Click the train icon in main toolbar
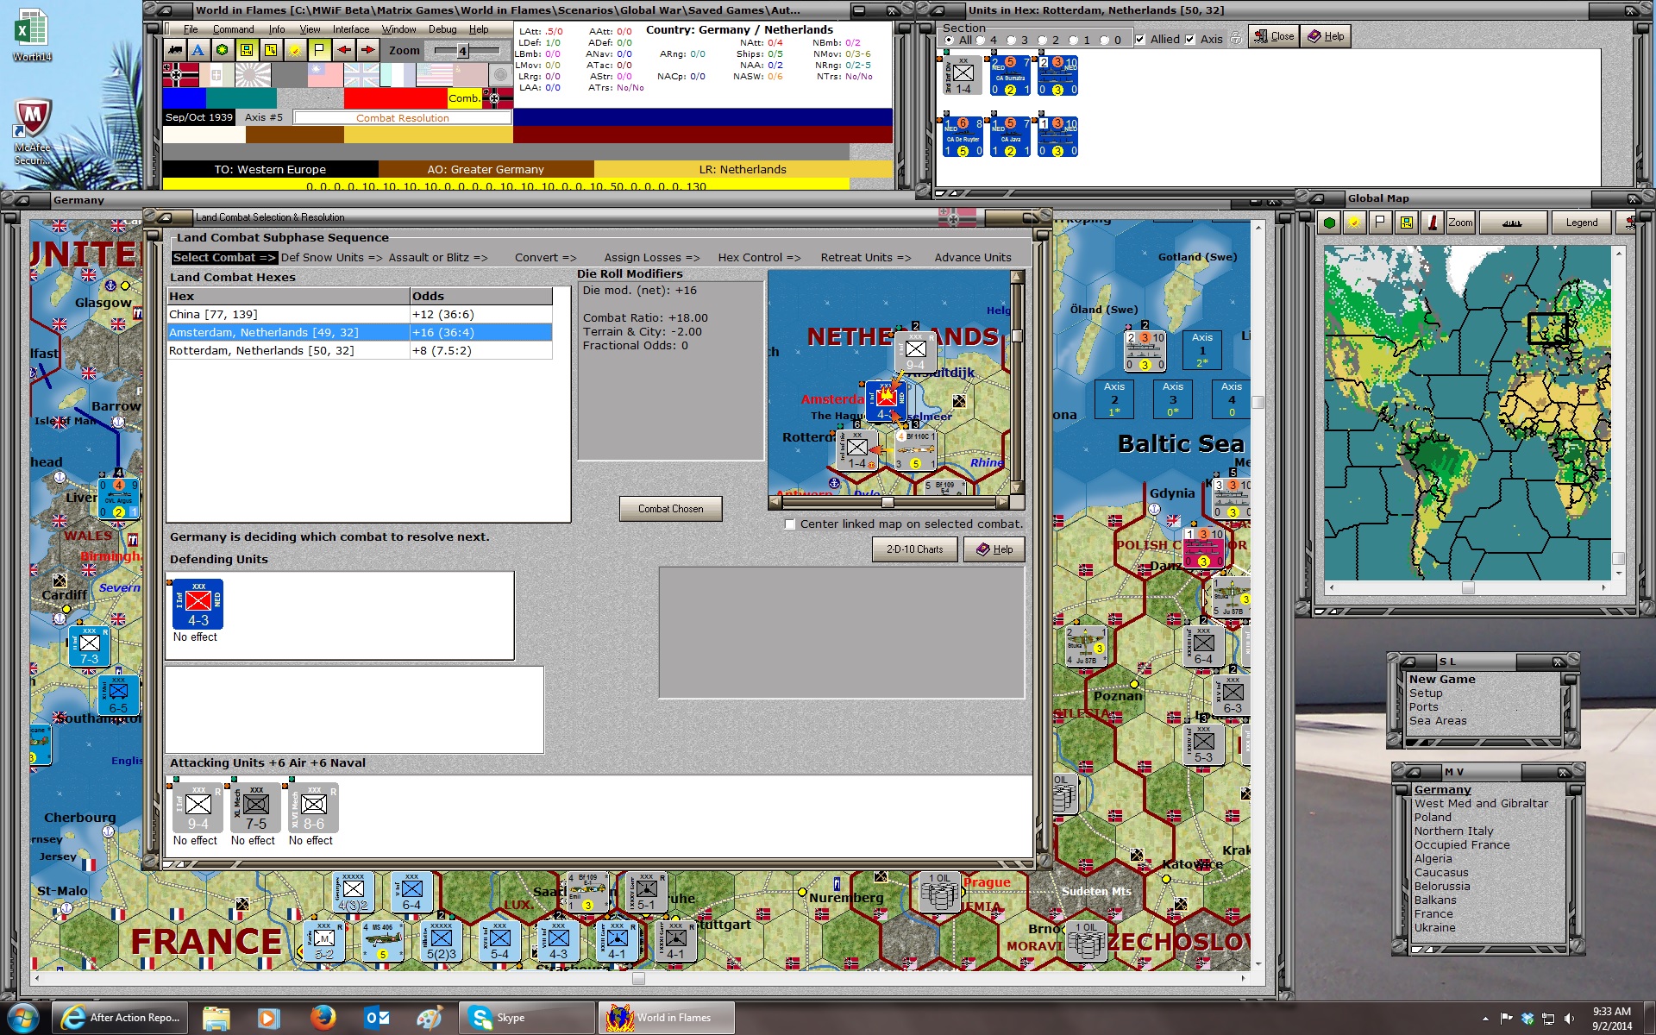 [x=175, y=50]
